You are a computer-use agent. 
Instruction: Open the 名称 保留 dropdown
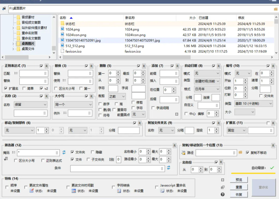[x=31, y=104]
